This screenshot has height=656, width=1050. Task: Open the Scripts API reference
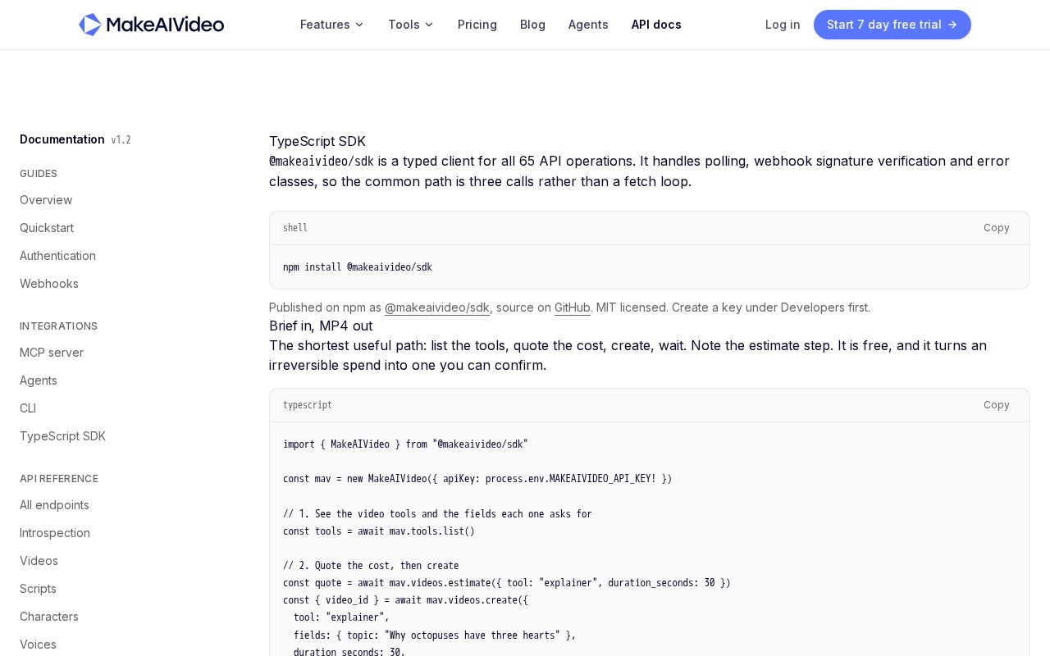coord(38,589)
